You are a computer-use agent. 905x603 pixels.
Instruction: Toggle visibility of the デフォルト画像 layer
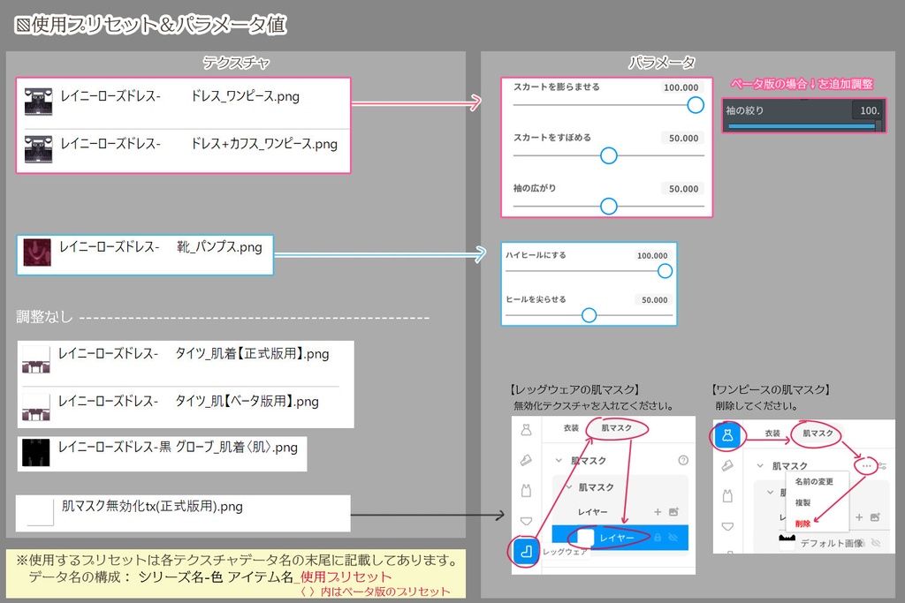pos(874,544)
